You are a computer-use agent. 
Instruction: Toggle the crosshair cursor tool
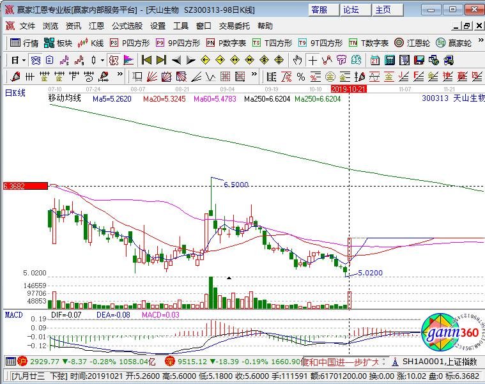(x=312, y=60)
